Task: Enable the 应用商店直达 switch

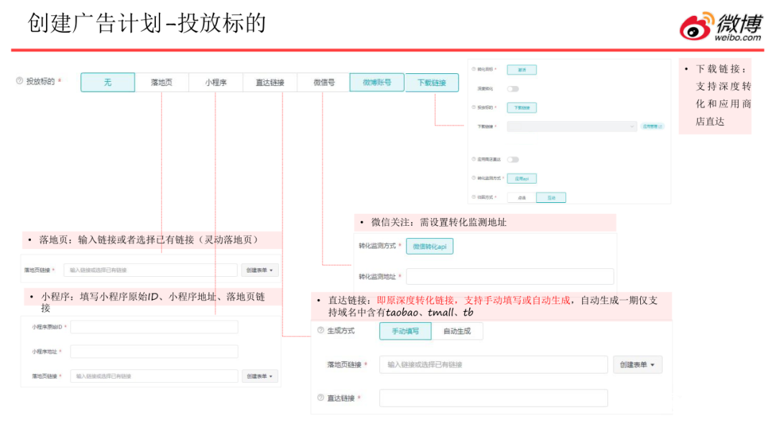Action: (513, 159)
